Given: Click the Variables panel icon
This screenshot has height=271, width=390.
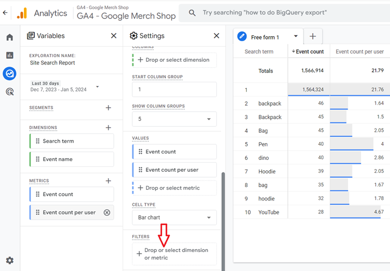Looking at the screenshot, I should click(x=30, y=36).
